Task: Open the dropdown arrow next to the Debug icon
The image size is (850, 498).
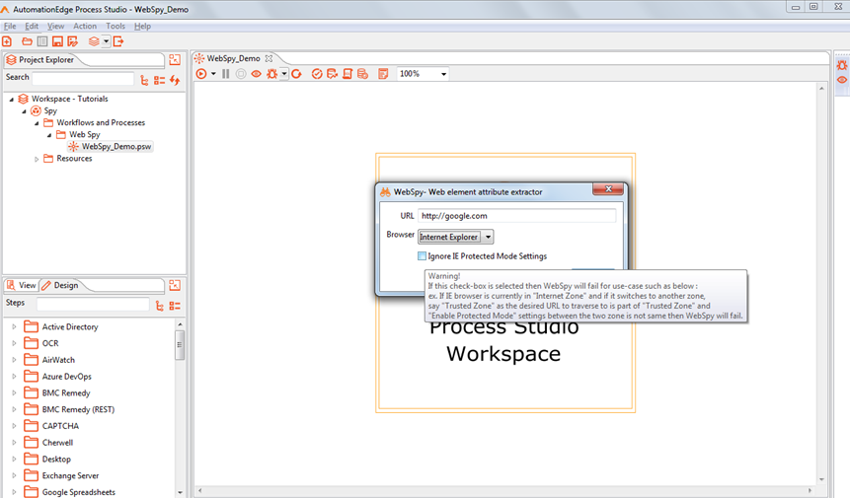Action: pos(283,74)
